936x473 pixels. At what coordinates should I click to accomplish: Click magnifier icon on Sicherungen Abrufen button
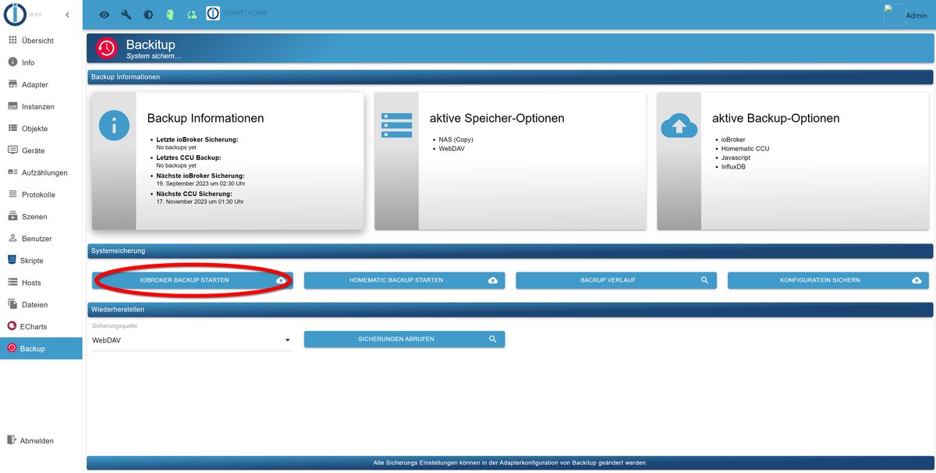click(492, 340)
